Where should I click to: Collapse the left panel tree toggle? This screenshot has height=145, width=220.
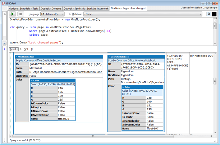pos(5,14)
